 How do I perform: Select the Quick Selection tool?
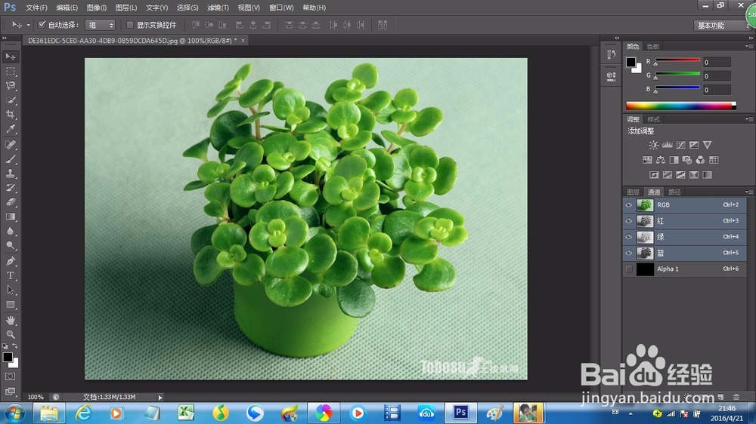pyautogui.click(x=10, y=100)
